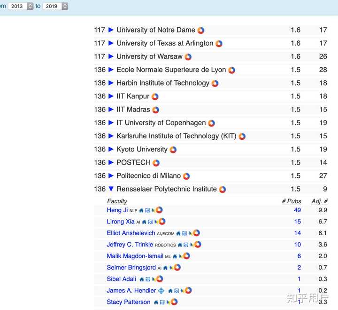Open University of Notre Dame pie chart icon

[x=201, y=31]
